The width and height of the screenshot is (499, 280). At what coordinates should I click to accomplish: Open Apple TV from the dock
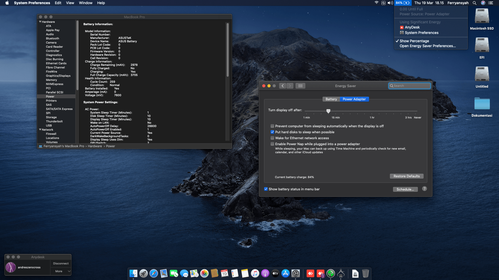click(275, 273)
